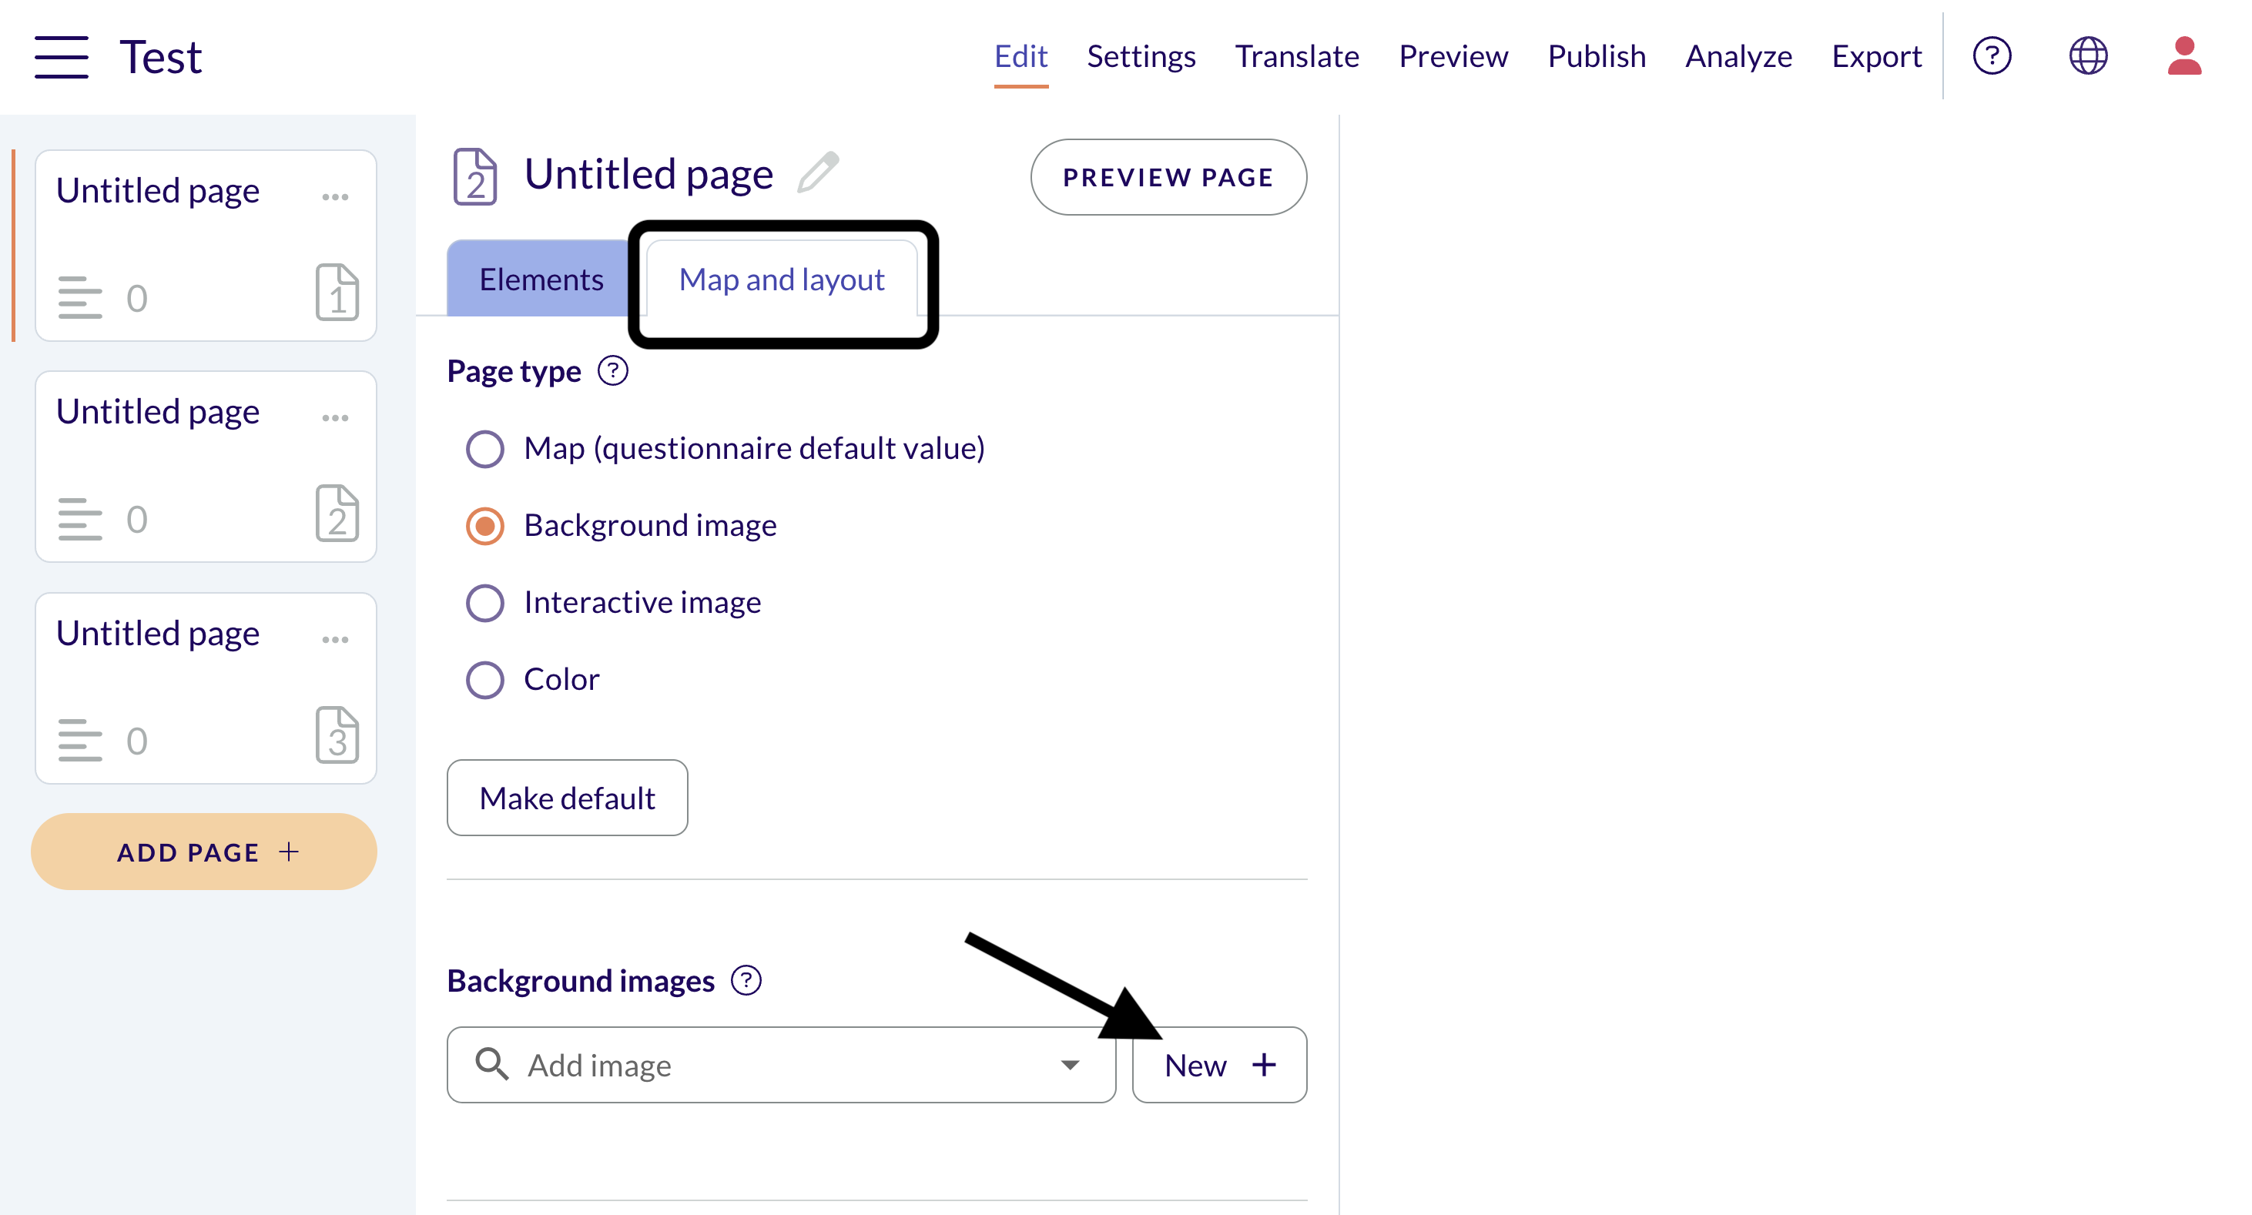Image resolution: width=2252 pixels, height=1215 pixels.
Task: Open the Preview menu item
Action: (x=1453, y=57)
